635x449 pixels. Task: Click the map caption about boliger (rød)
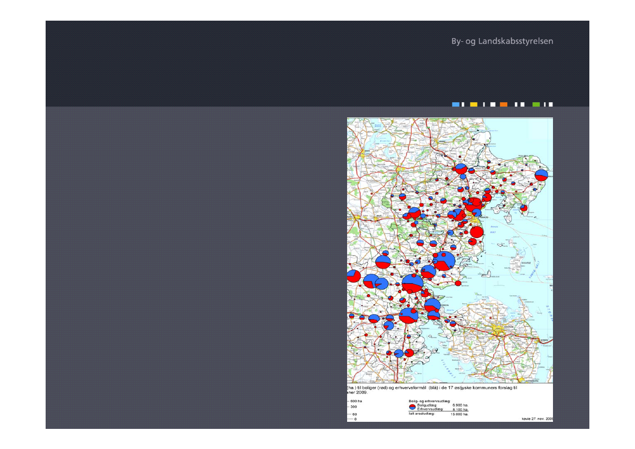point(432,390)
